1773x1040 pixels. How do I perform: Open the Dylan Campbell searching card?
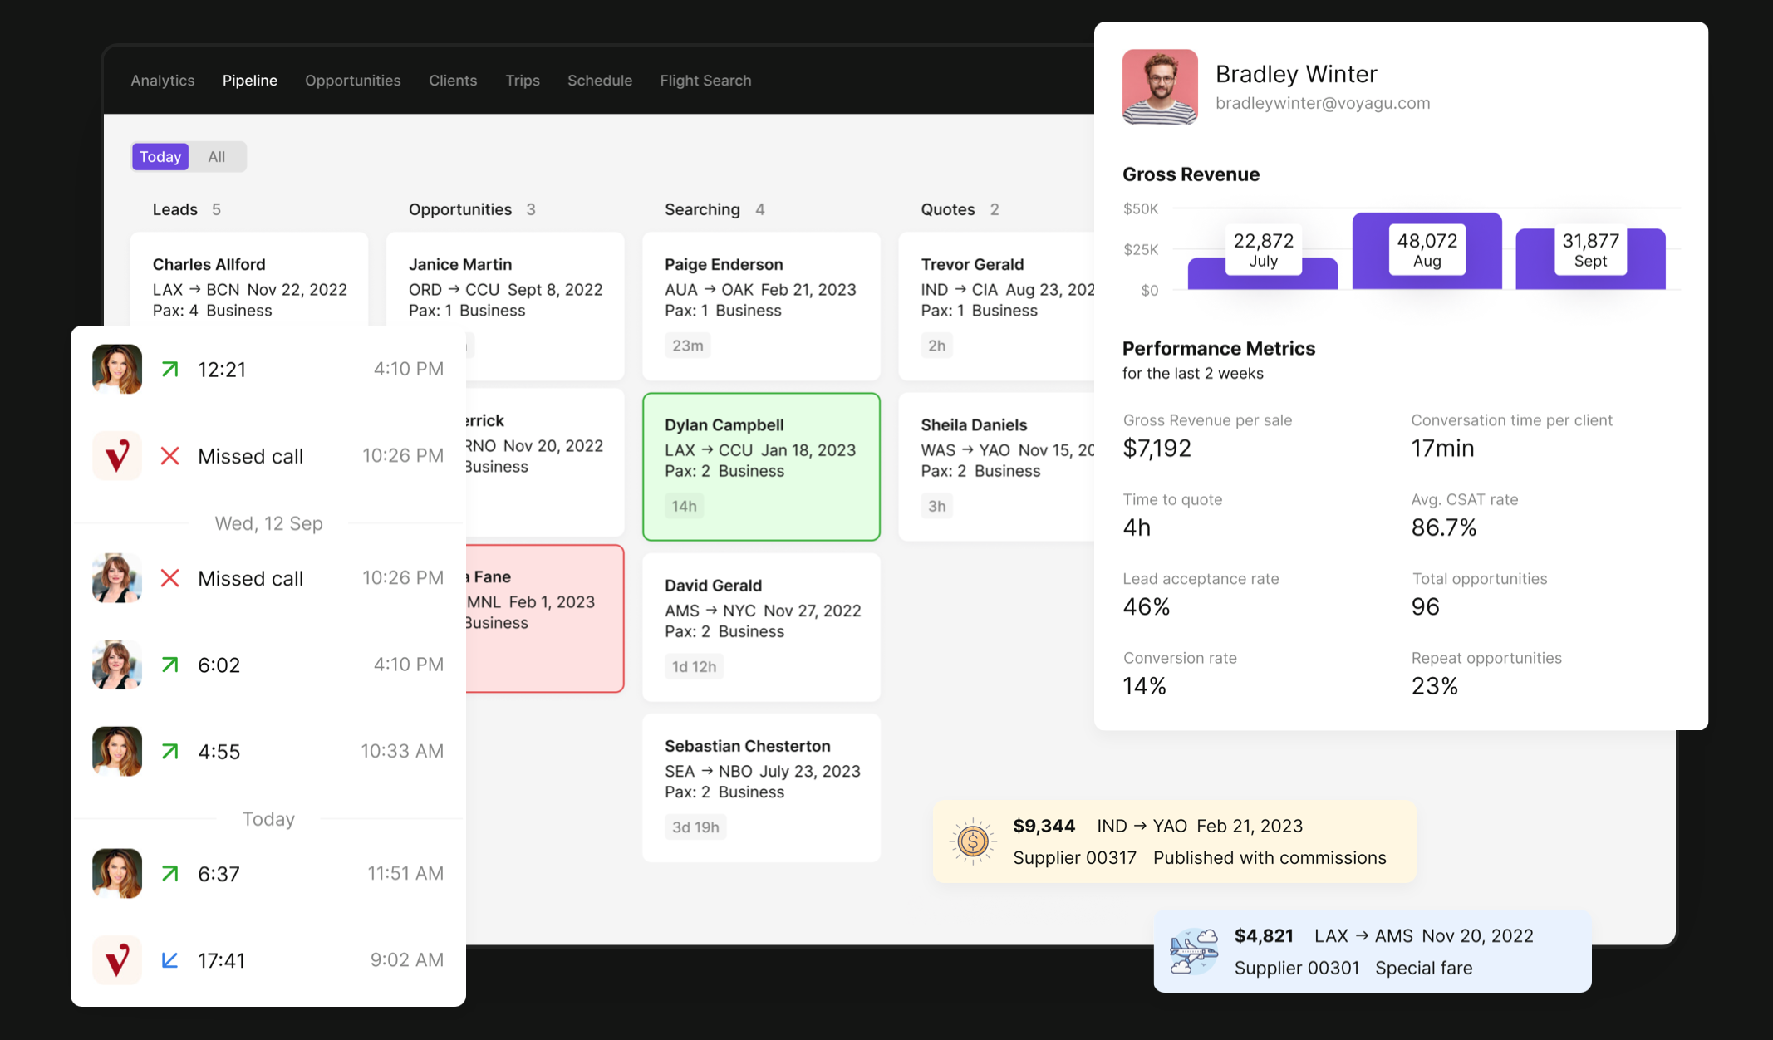tap(761, 466)
